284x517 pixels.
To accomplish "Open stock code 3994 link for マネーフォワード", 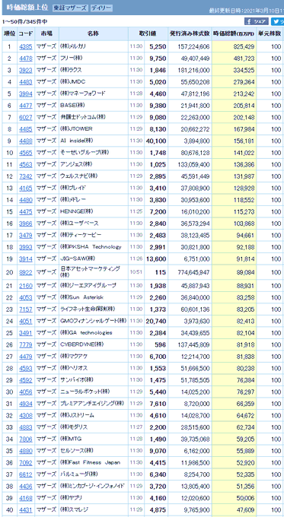I will (x=25, y=94).
